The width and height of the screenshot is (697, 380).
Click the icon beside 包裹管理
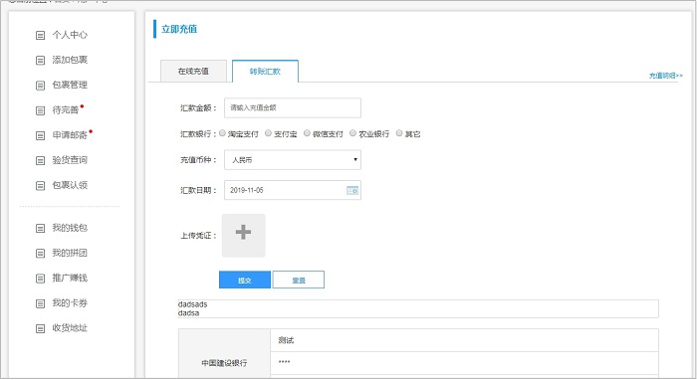[40, 86]
